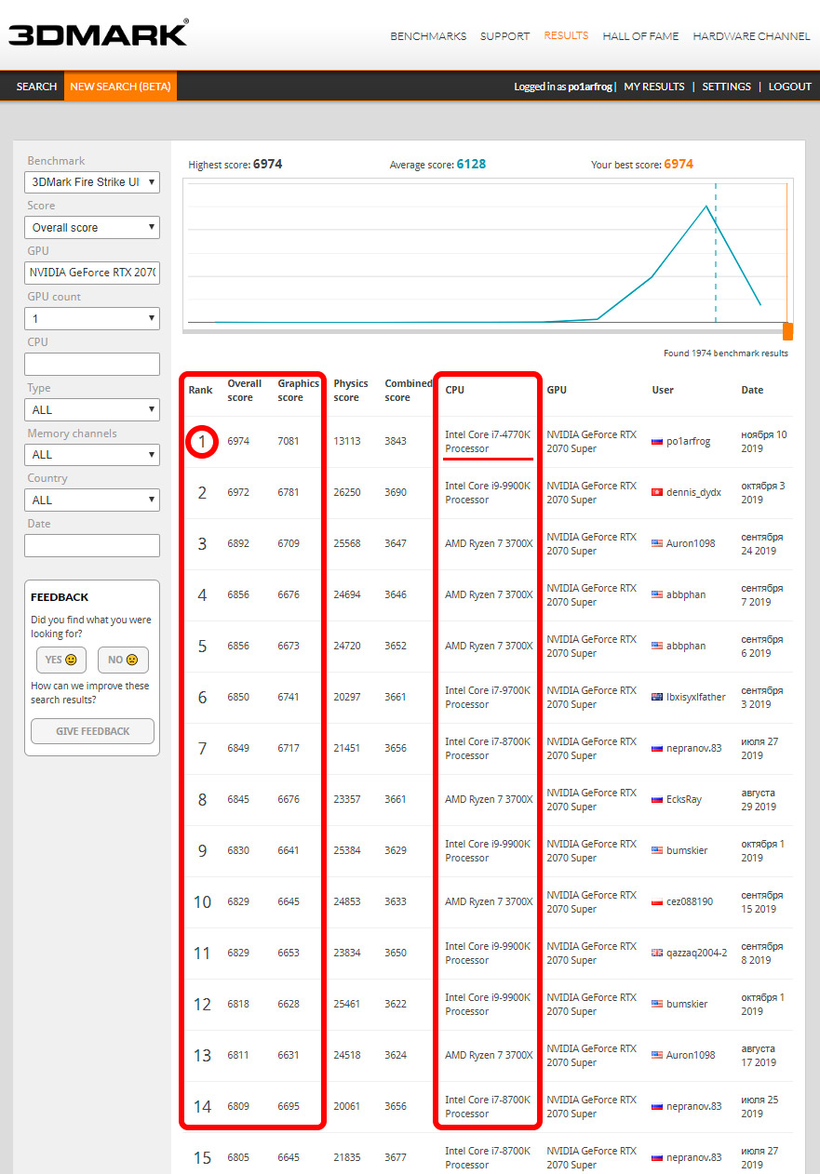The height and width of the screenshot is (1174, 820).
Task: Click the empty CPU input field
Action: 92,364
